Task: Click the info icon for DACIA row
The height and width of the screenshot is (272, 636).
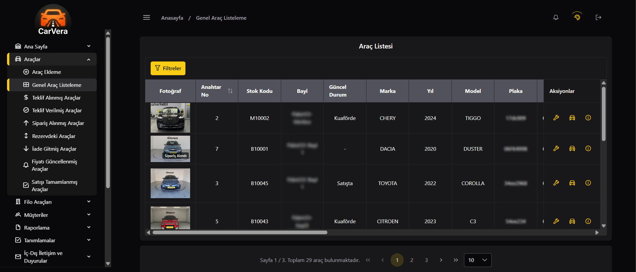Action: tap(588, 148)
